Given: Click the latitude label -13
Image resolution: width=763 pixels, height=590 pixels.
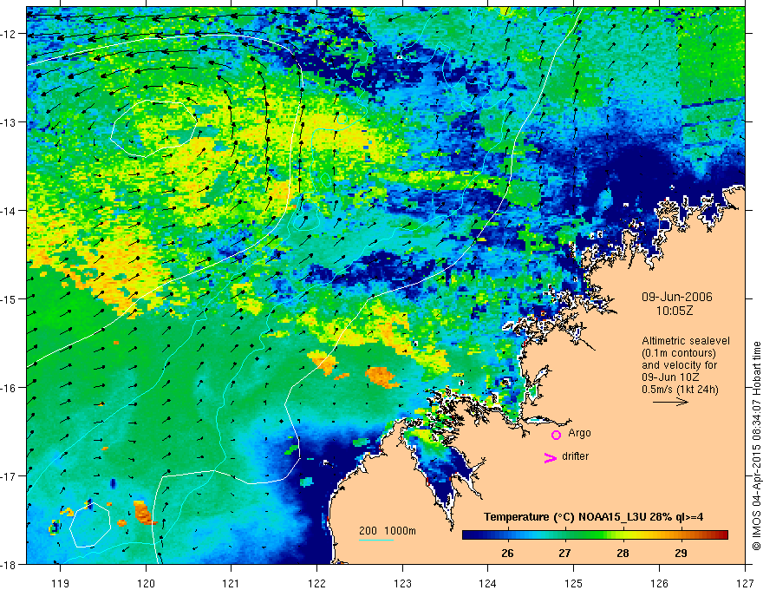Looking at the screenshot, I should point(9,122).
